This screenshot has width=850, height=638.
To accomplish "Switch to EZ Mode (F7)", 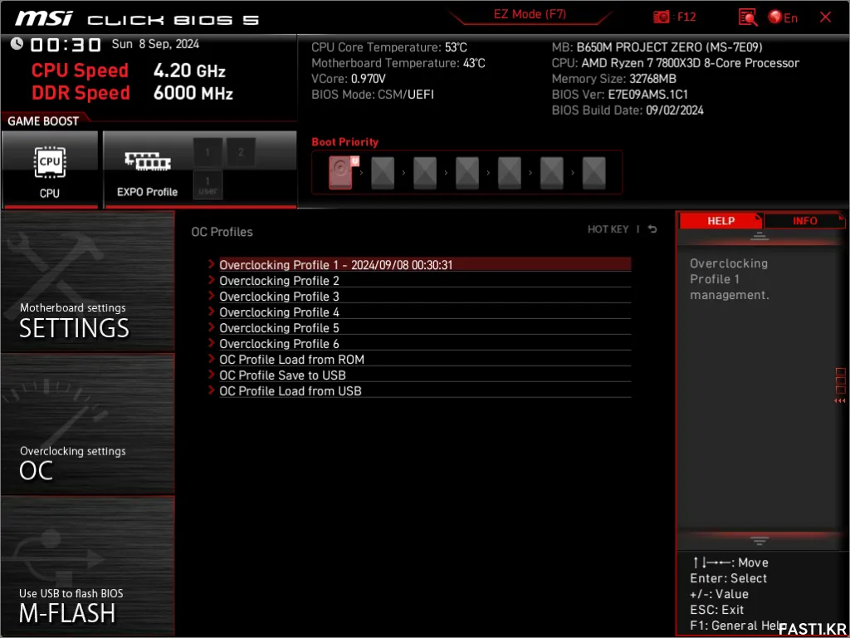I will click(x=530, y=15).
